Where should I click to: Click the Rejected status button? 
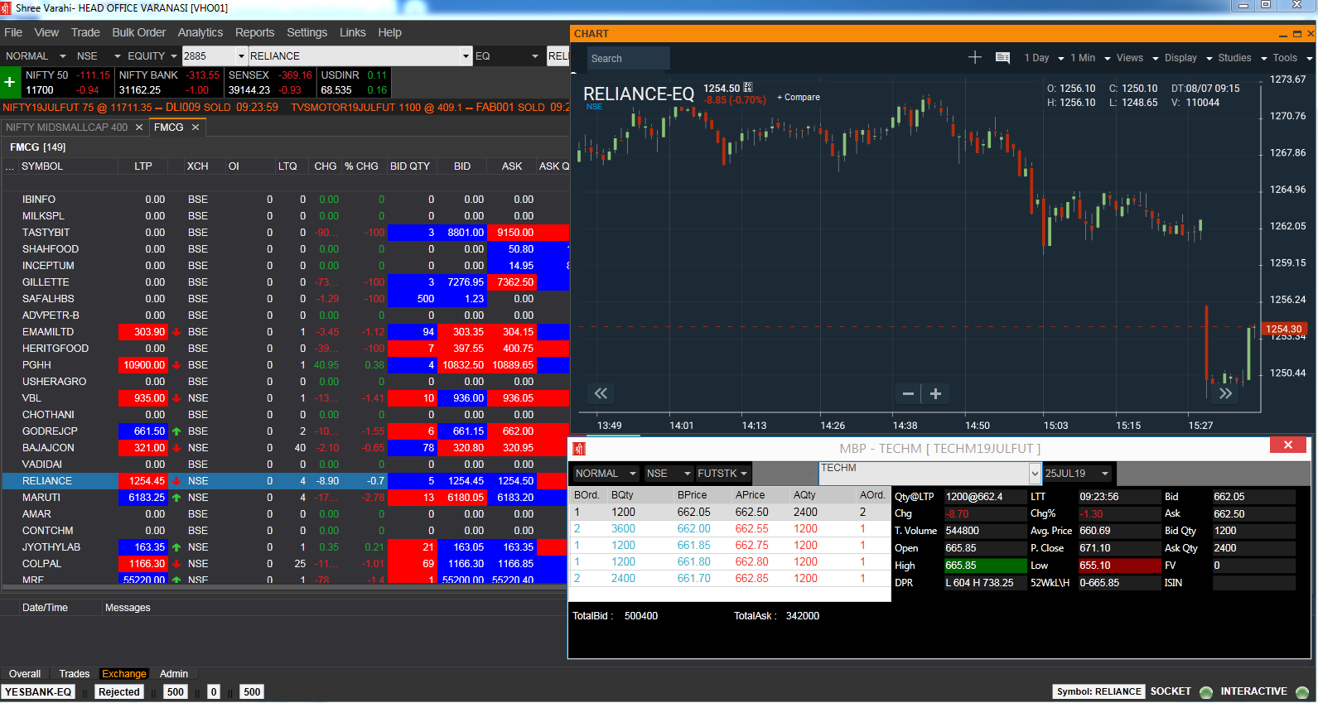tap(119, 692)
